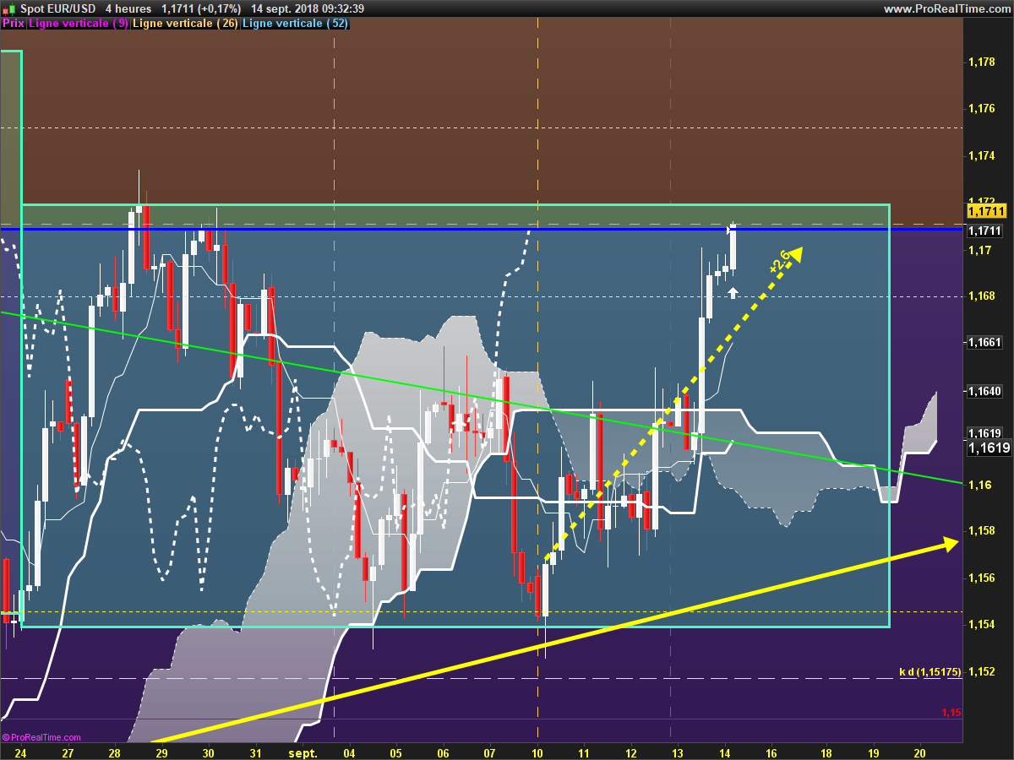Click the 1,16 price axis value
Viewport: 1014px width, 760px height.
(x=979, y=485)
